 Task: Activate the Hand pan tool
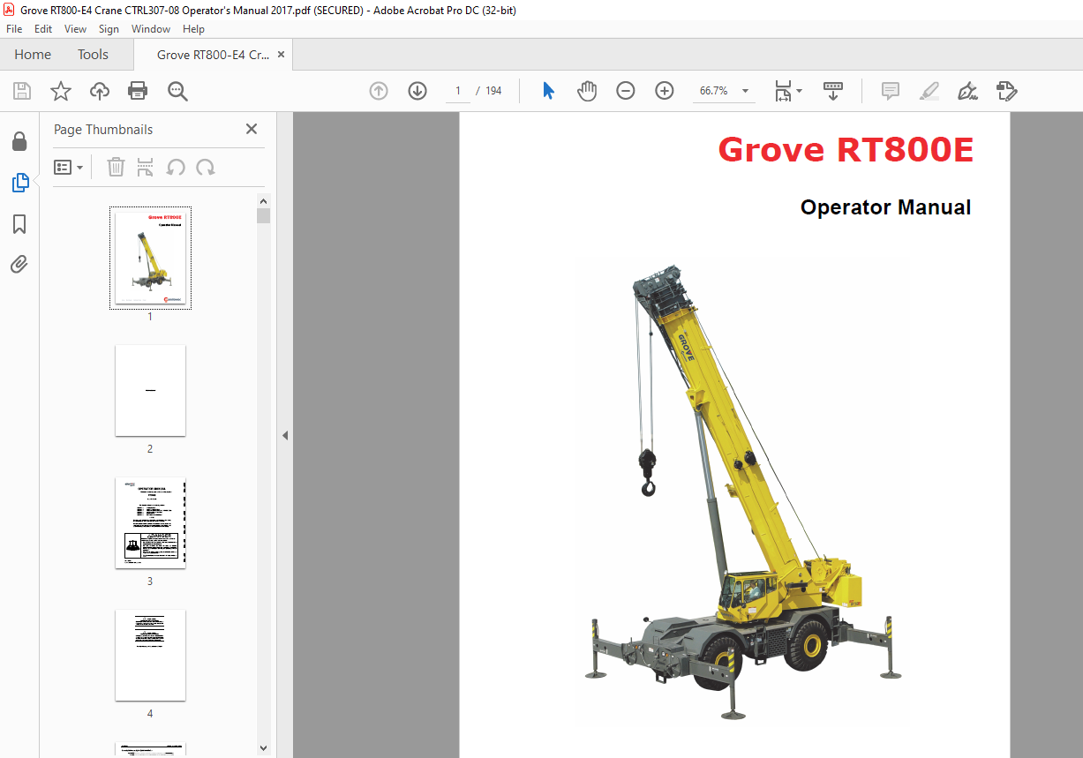tap(587, 91)
